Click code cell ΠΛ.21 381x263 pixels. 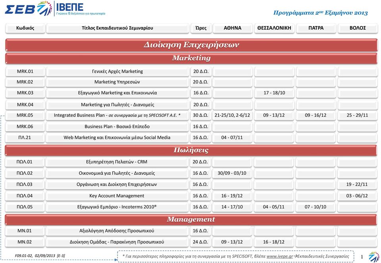click(x=25, y=138)
